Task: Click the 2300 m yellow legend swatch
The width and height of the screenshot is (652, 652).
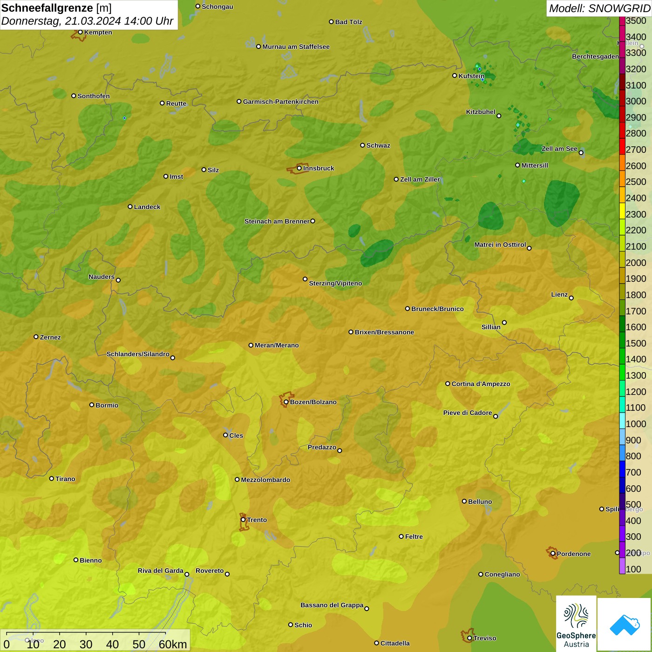Action: 622,211
